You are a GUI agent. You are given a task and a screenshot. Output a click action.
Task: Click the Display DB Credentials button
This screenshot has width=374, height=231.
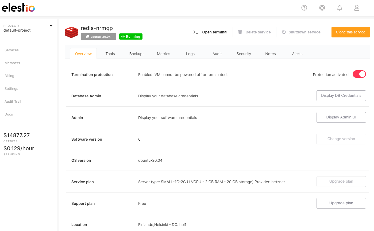click(x=341, y=96)
